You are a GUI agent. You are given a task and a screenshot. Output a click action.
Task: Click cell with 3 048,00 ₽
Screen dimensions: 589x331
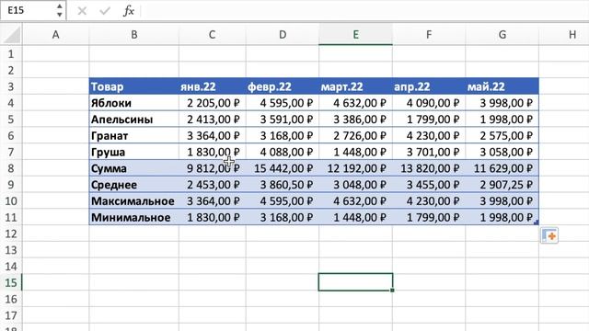pyautogui.click(x=356, y=185)
